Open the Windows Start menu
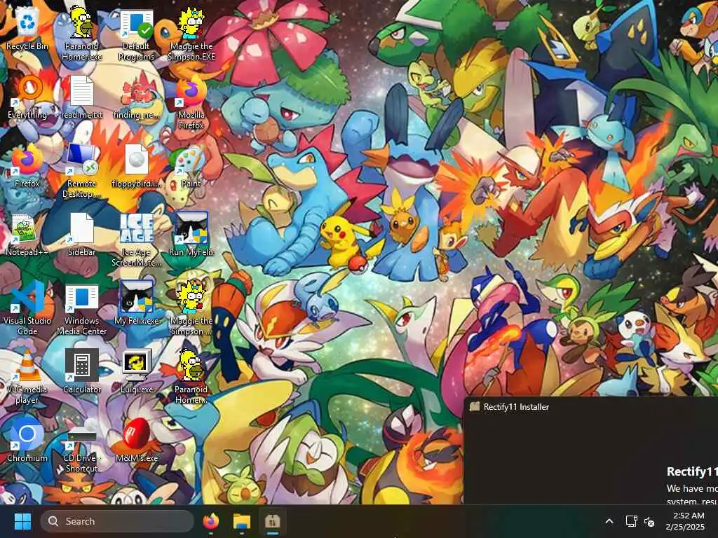The image size is (718, 538). [x=22, y=521]
